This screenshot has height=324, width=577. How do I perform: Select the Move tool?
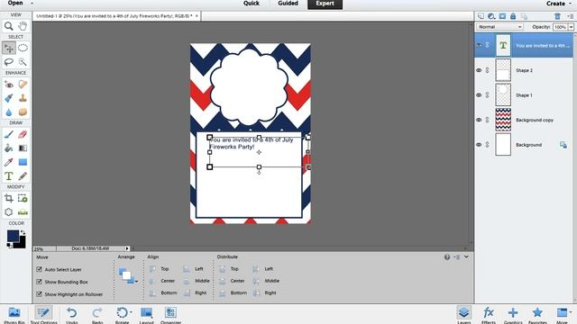(9, 48)
